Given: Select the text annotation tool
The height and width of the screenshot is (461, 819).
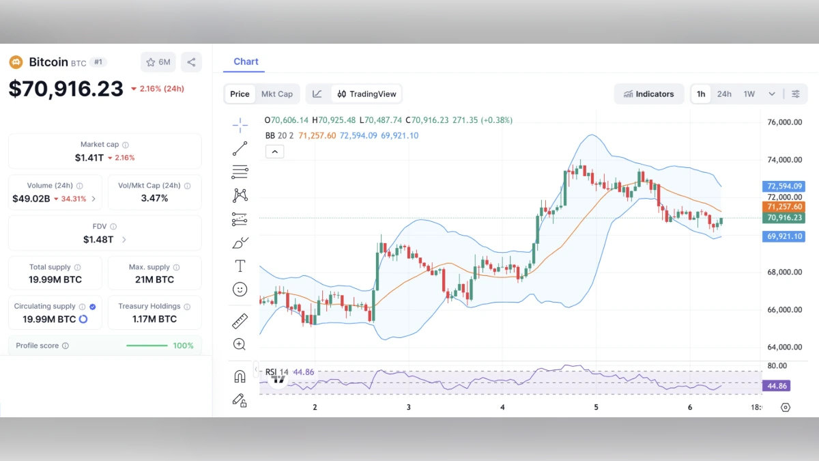Looking at the screenshot, I should (240, 266).
